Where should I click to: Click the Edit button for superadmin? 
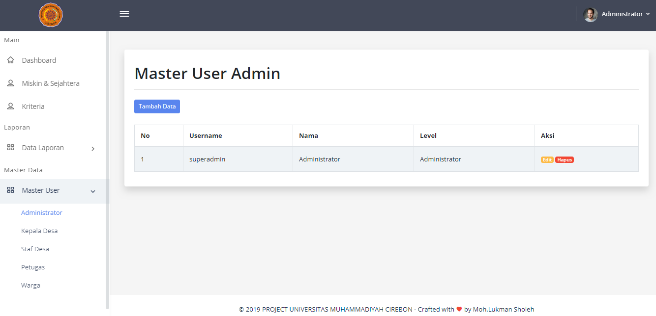coord(547,159)
